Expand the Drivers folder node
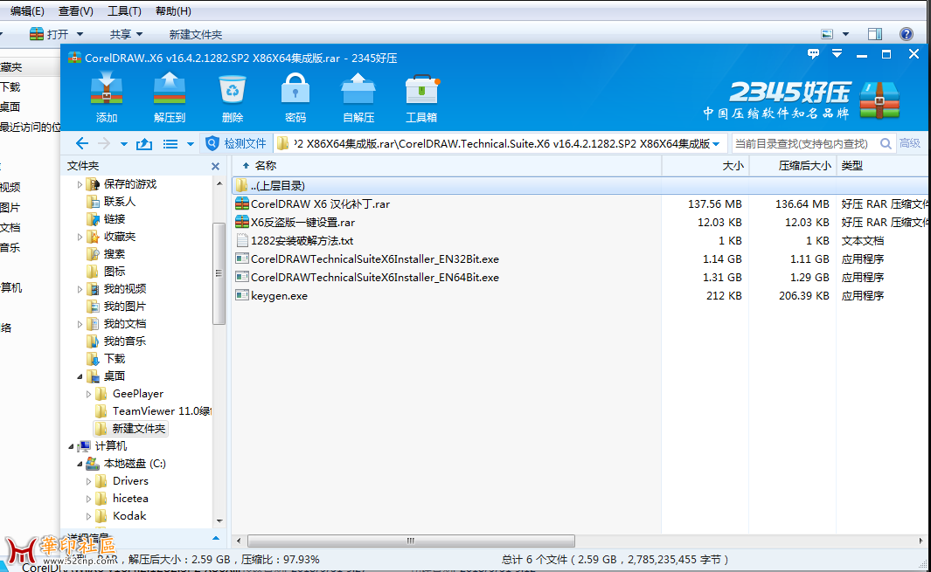Image resolution: width=931 pixels, height=572 pixels. pyautogui.click(x=89, y=481)
